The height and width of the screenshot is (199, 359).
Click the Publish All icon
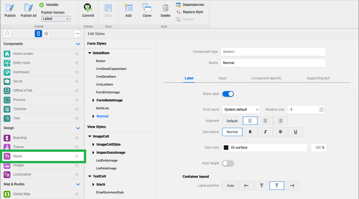click(29, 8)
